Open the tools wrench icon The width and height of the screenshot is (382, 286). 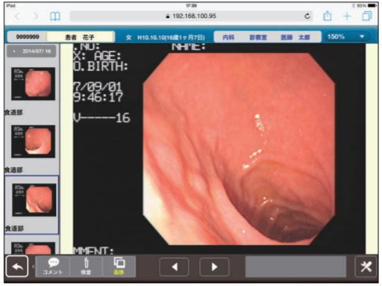pos(366,267)
